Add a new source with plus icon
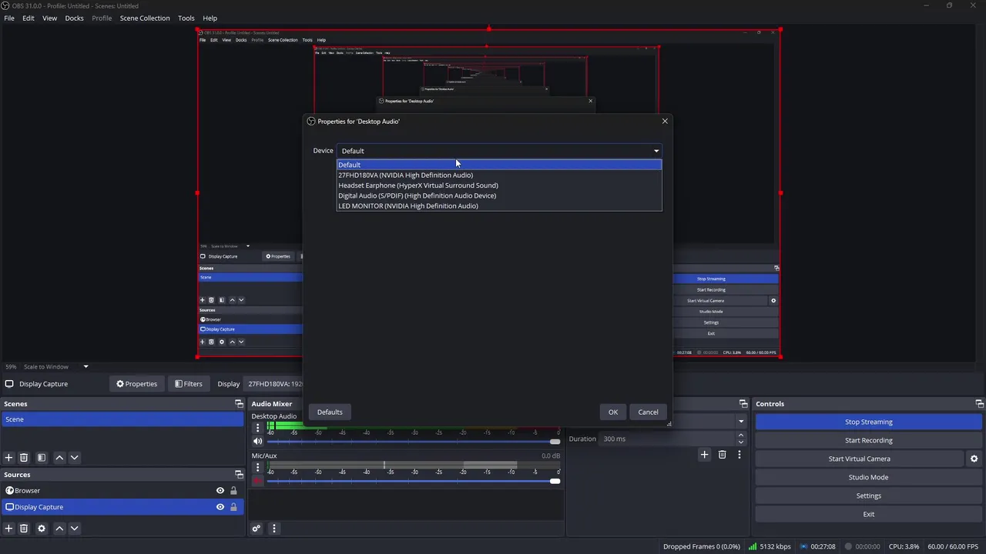The width and height of the screenshot is (986, 554). [9, 529]
